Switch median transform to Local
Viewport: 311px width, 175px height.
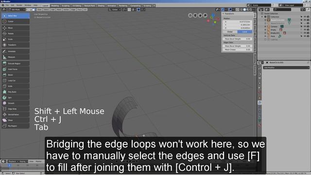(x=245, y=32)
